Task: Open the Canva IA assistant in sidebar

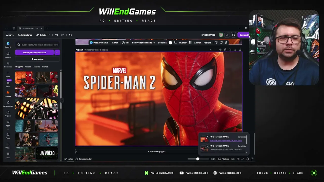Action: point(8,45)
